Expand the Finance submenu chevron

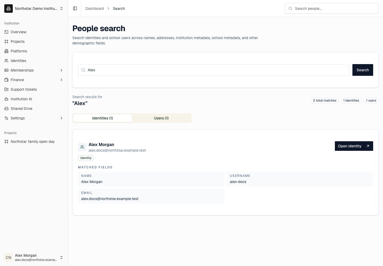click(61, 80)
